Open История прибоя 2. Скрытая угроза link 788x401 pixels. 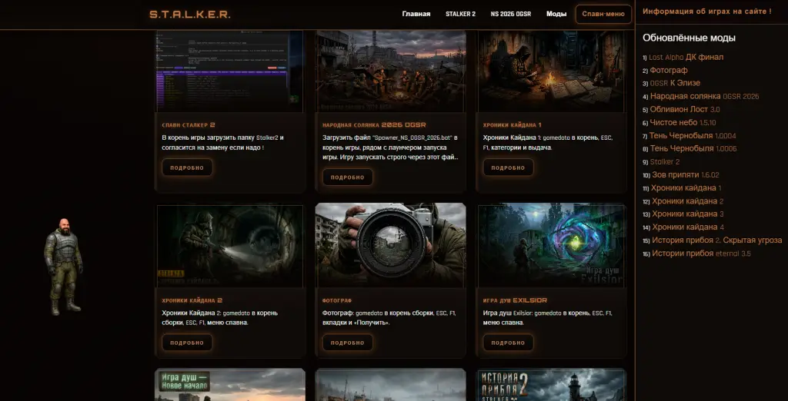click(716, 240)
